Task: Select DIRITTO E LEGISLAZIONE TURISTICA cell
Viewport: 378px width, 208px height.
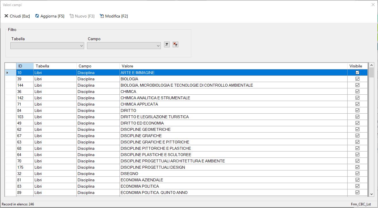Action: (x=234, y=117)
